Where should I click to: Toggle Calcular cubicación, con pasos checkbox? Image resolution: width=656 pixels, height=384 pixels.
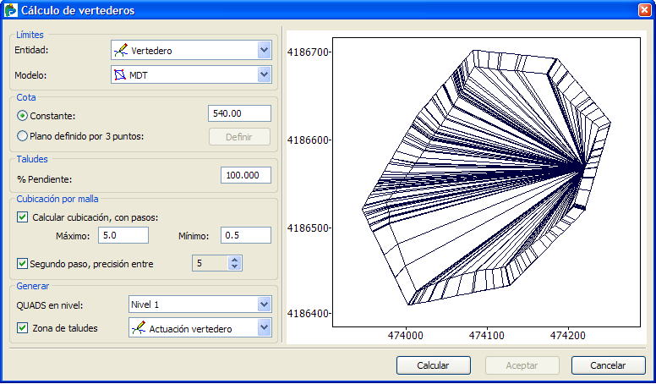tap(23, 217)
